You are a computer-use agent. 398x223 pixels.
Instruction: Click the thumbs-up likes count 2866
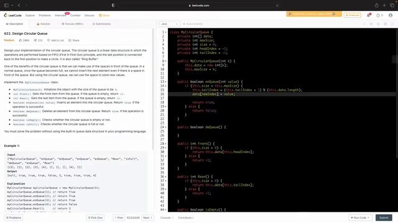24,40
